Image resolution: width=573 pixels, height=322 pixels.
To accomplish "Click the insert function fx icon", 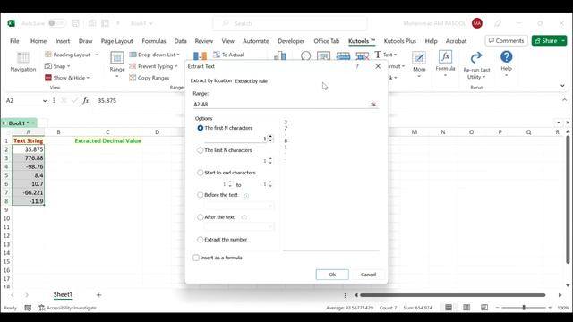I will (85, 100).
